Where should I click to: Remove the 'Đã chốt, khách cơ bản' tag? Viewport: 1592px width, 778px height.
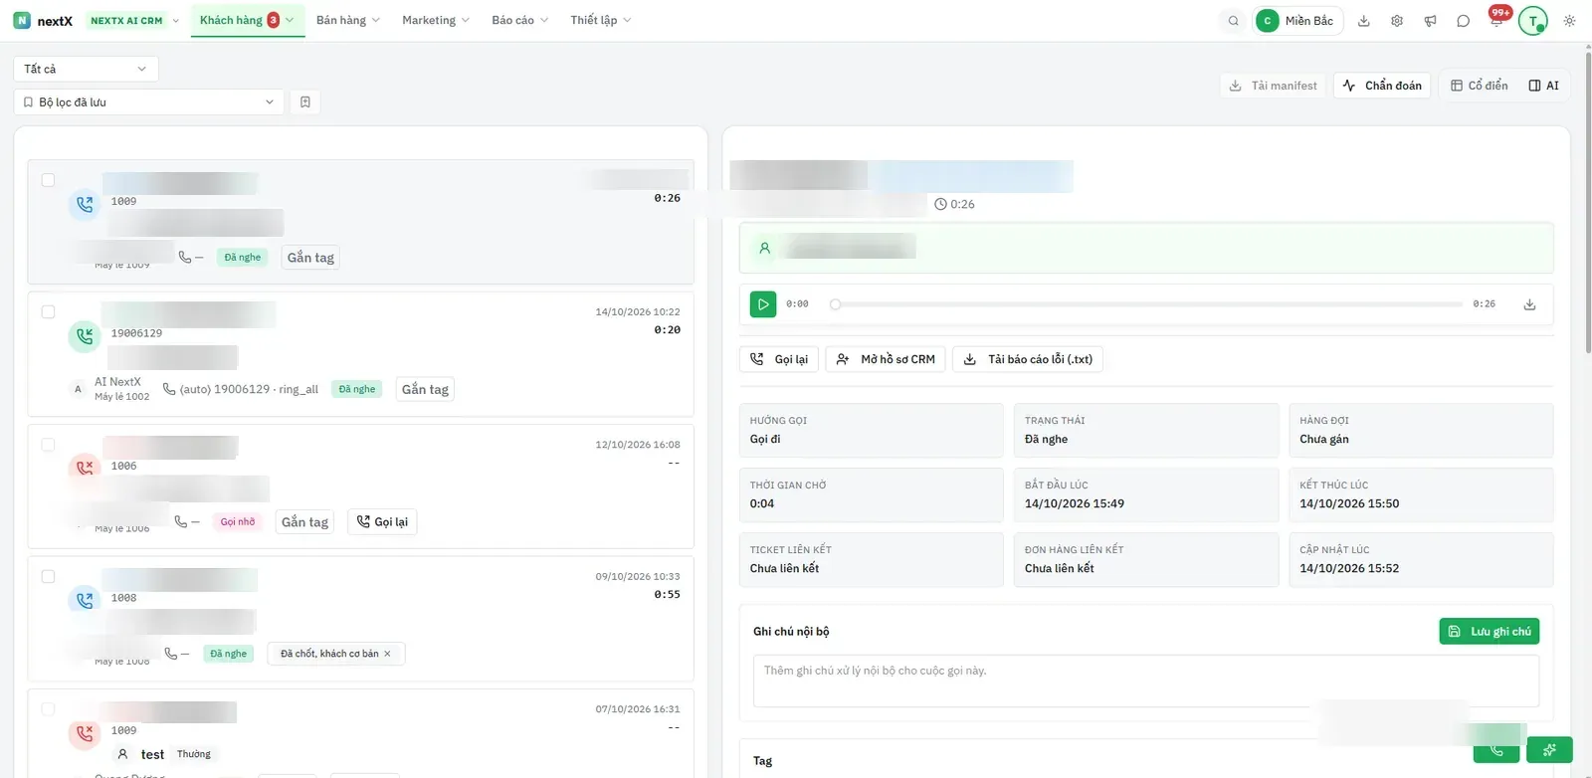click(x=387, y=654)
